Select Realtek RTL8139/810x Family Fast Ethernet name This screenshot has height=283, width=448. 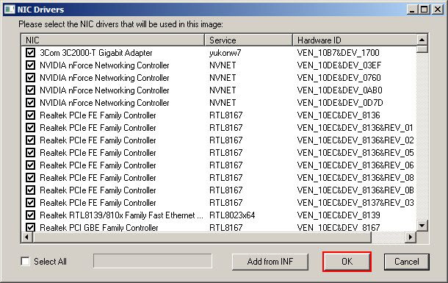pos(121,215)
